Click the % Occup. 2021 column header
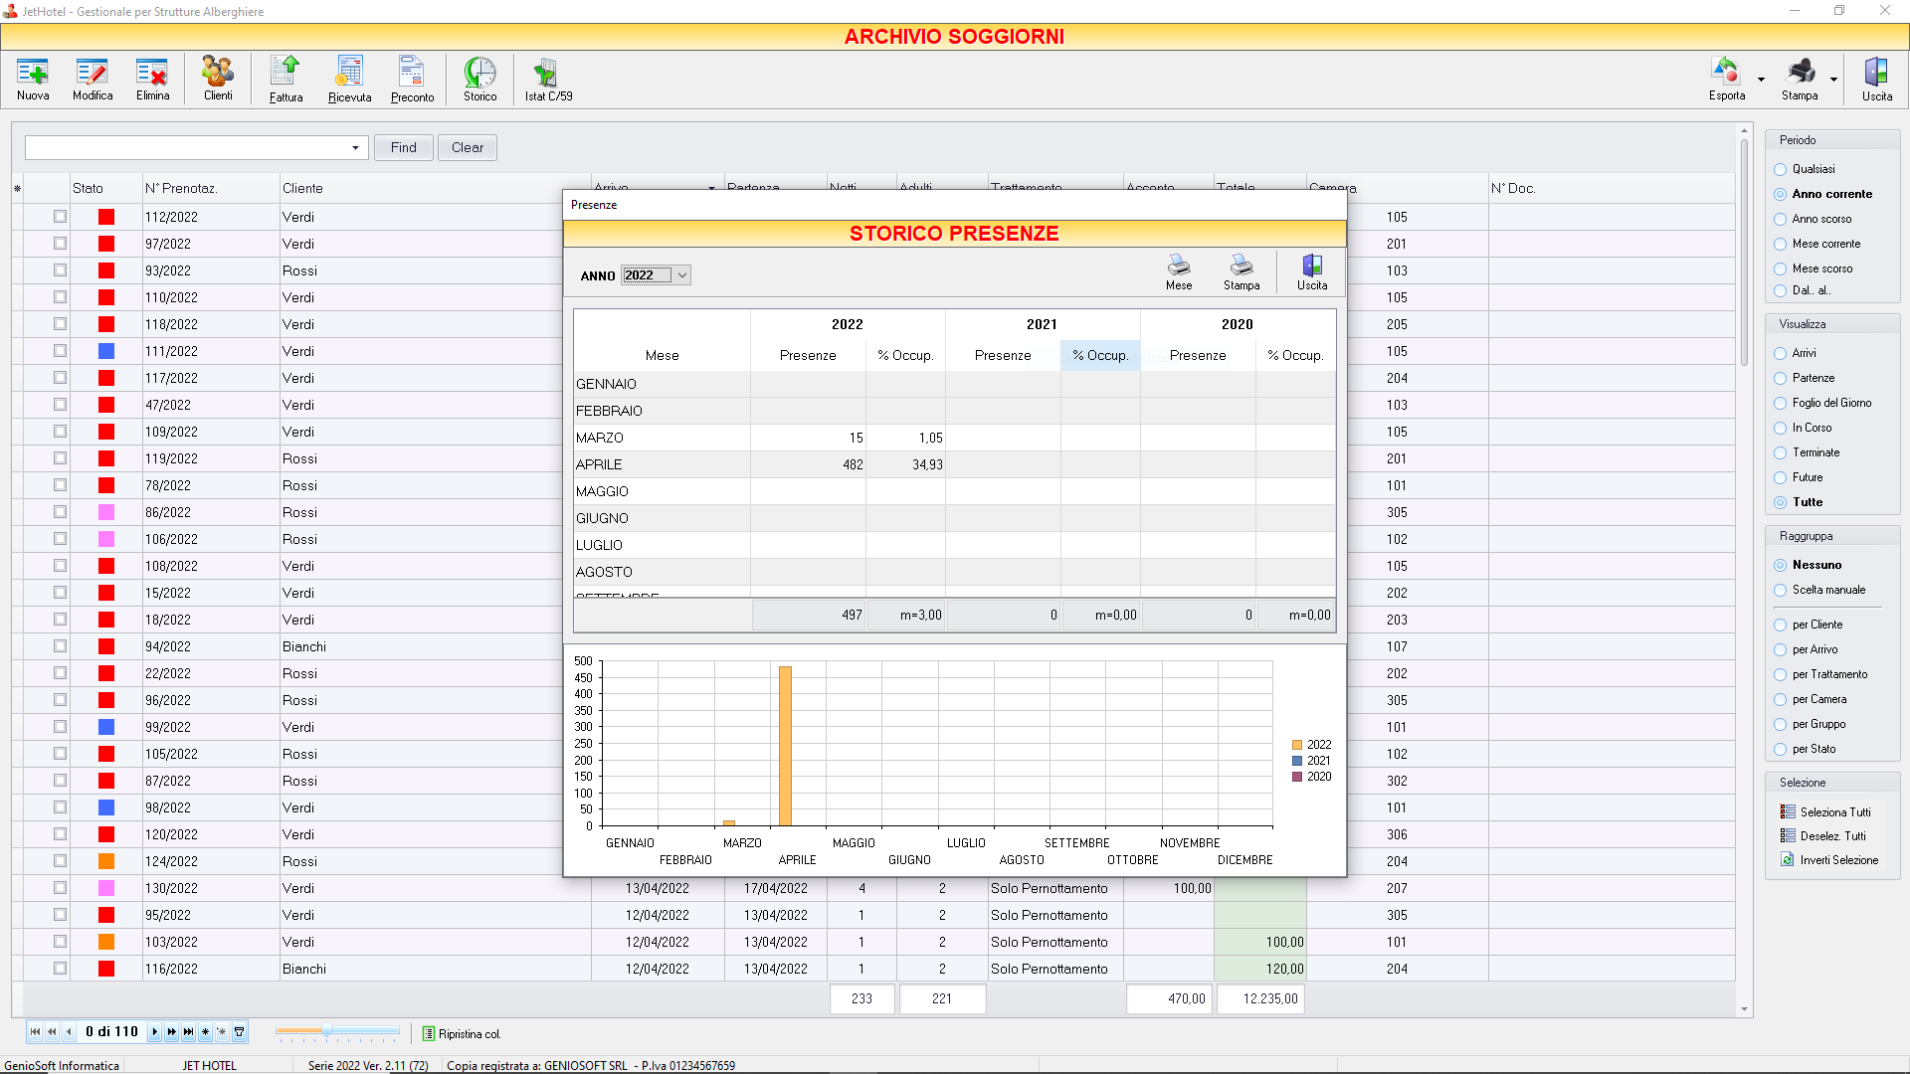This screenshot has height=1074, width=1910. tap(1099, 355)
